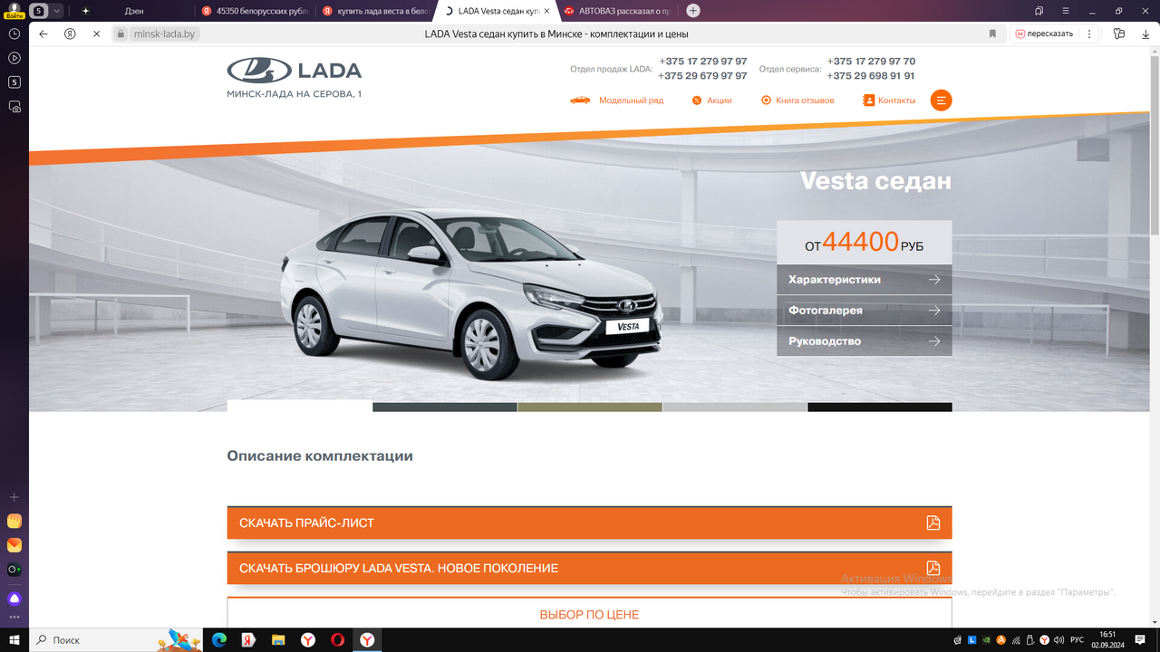Open Модельный ряд menu item
Screen dimensions: 1160x652
[631, 101]
